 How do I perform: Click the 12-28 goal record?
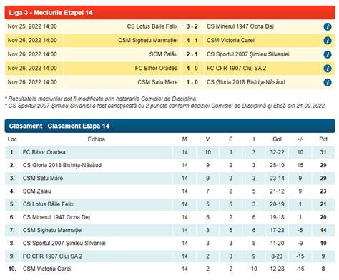point(277,269)
